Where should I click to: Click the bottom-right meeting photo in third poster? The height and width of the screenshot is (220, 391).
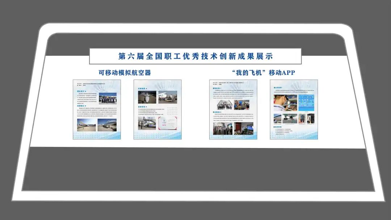click(243, 128)
